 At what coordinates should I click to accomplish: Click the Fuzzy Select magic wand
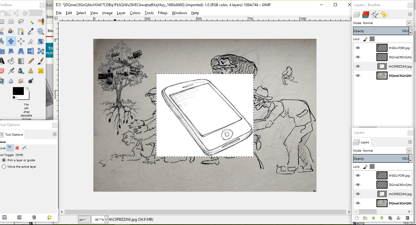pyautogui.click(x=31, y=21)
